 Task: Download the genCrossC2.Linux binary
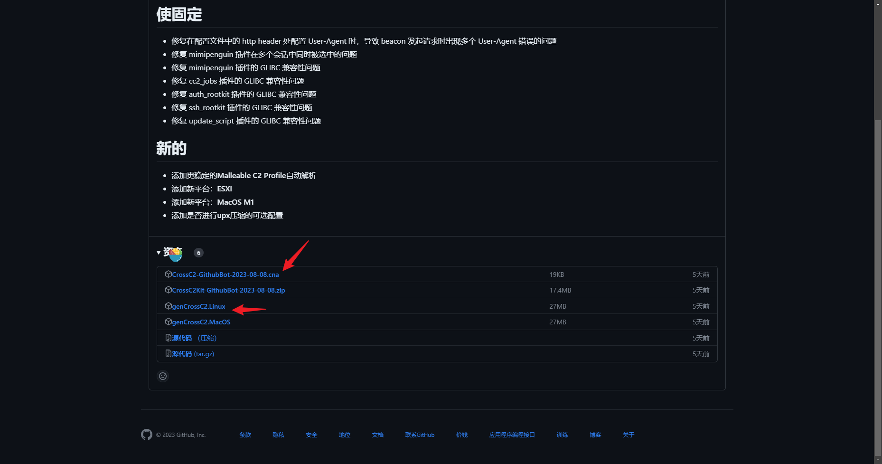(x=198, y=306)
